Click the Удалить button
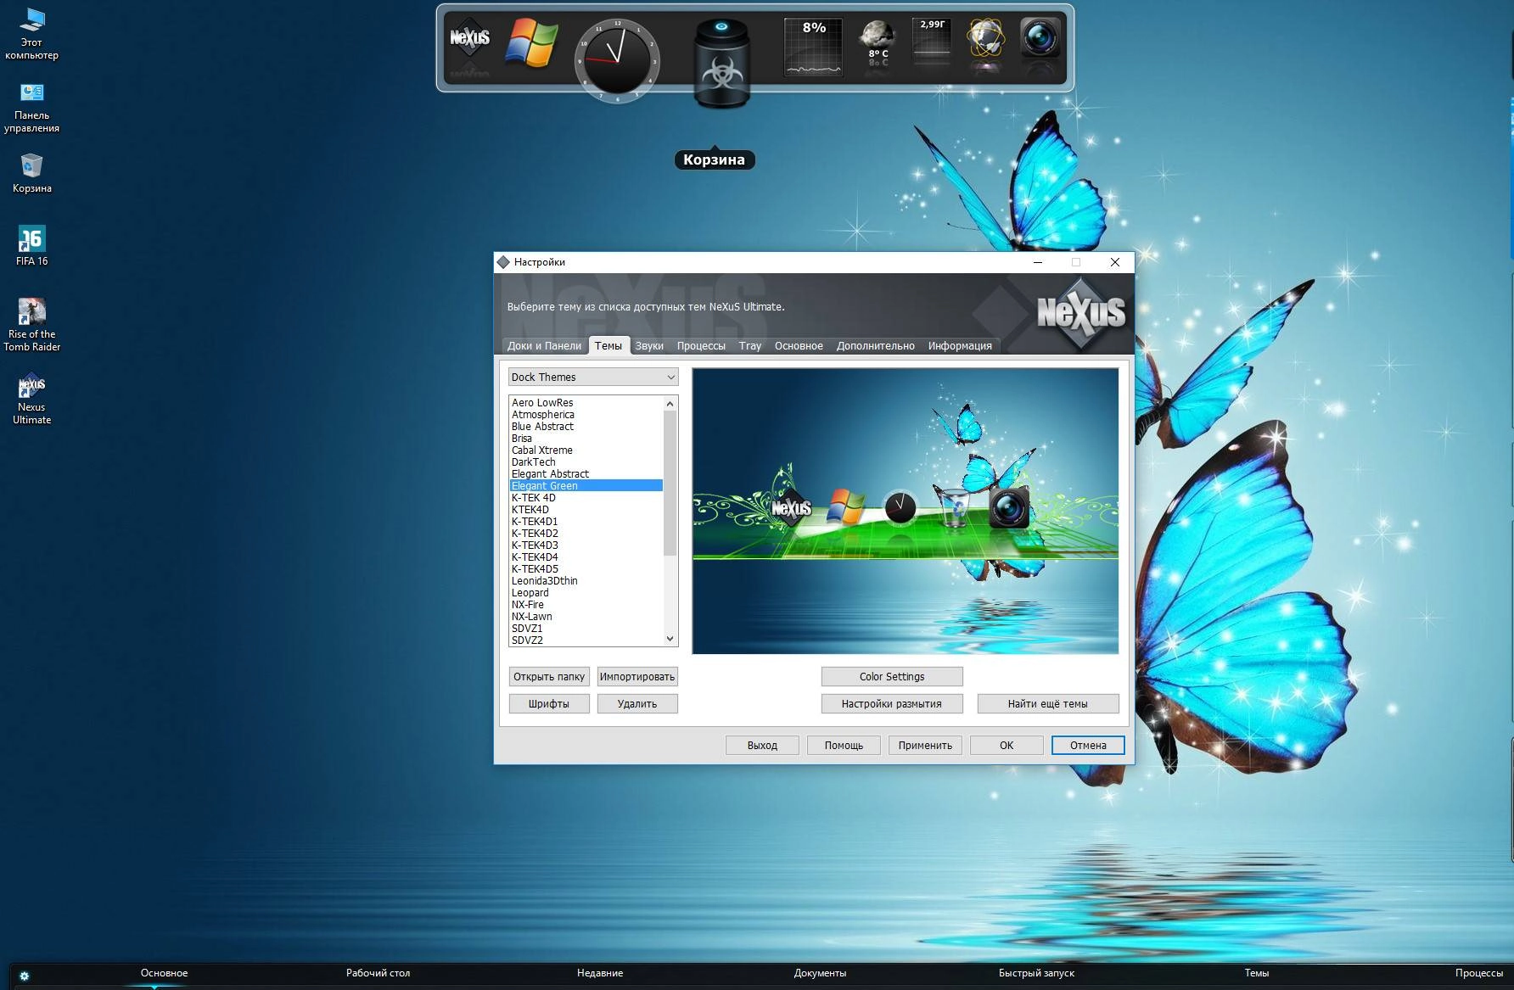The width and height of the screenshot is (1514, 990). tap(637, 703)
